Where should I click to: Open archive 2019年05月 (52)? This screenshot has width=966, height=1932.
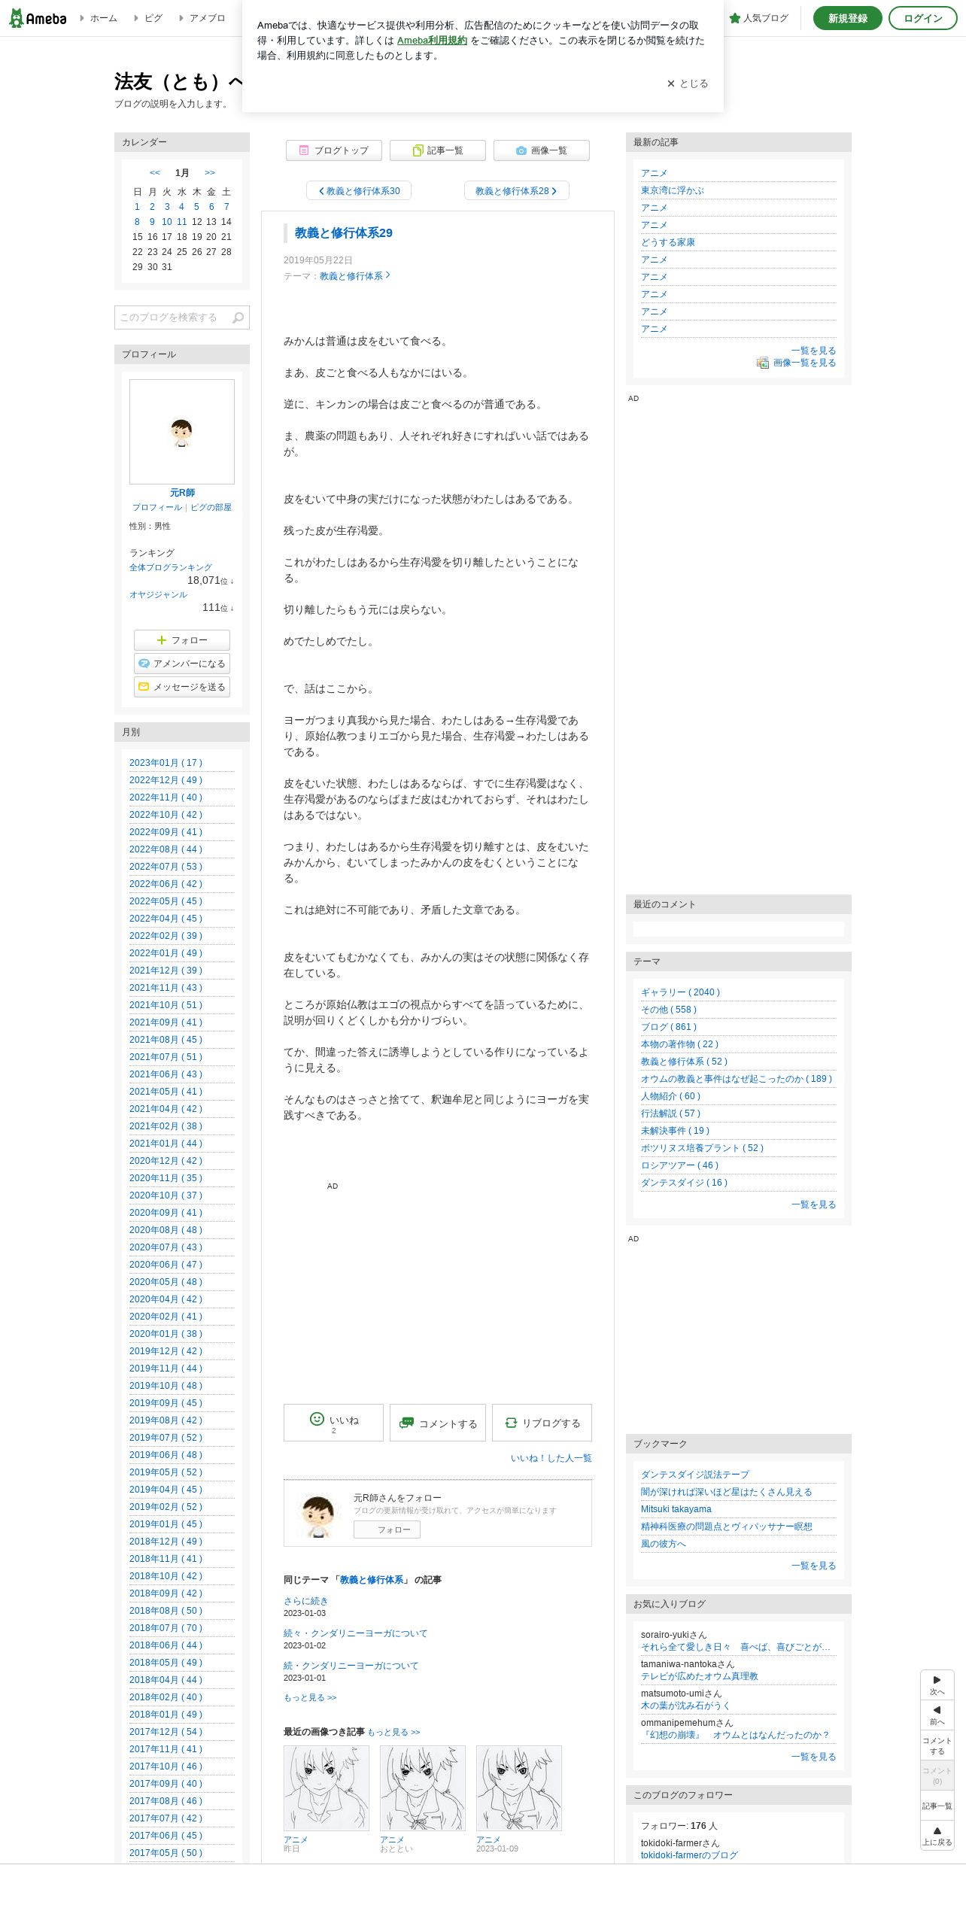pos(166,1472)
